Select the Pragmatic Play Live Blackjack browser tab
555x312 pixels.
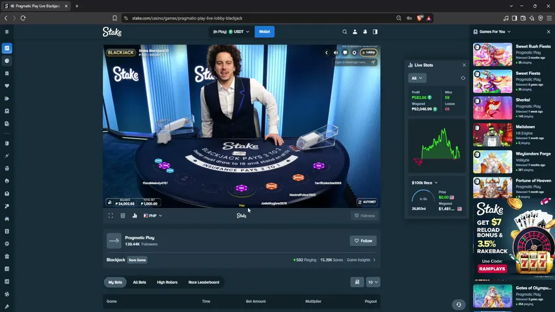pos(36,6)
